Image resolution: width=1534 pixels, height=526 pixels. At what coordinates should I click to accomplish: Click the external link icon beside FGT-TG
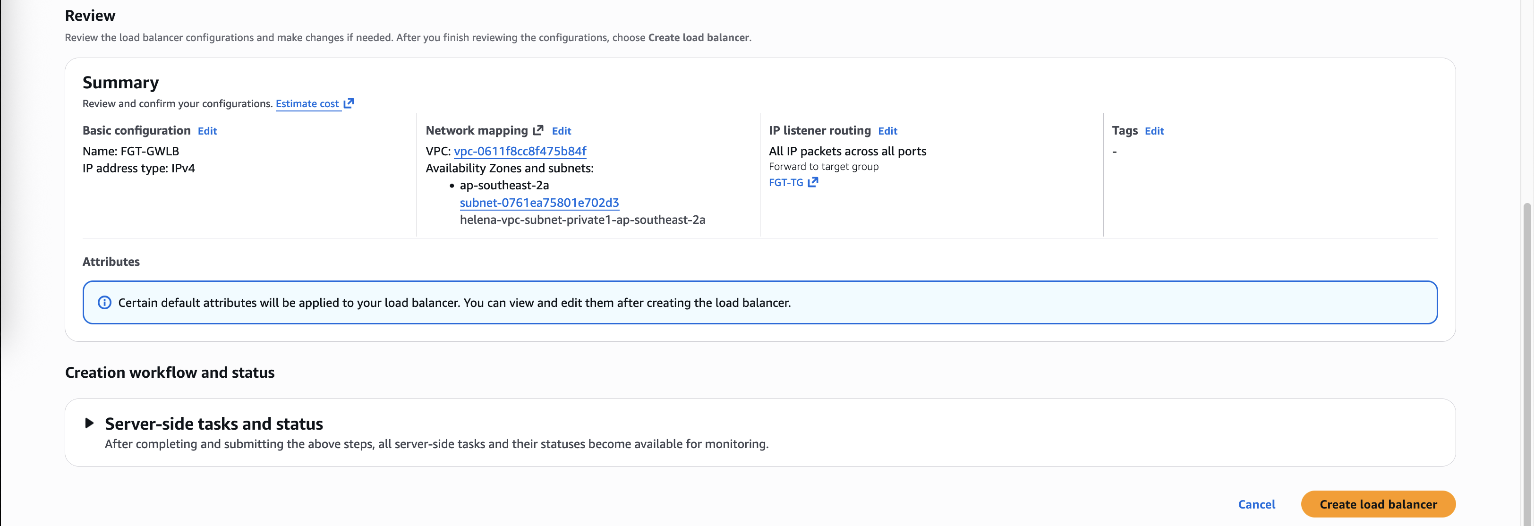(x=813, y=182)
